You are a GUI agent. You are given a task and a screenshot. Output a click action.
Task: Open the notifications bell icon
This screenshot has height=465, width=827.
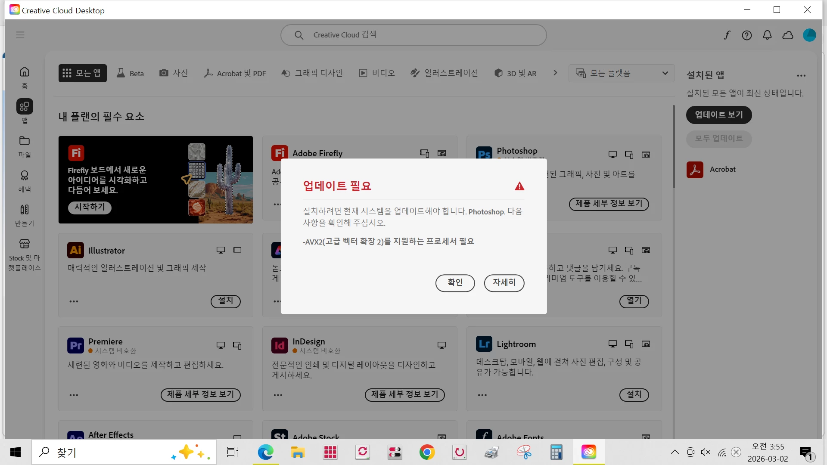(767, 35)
